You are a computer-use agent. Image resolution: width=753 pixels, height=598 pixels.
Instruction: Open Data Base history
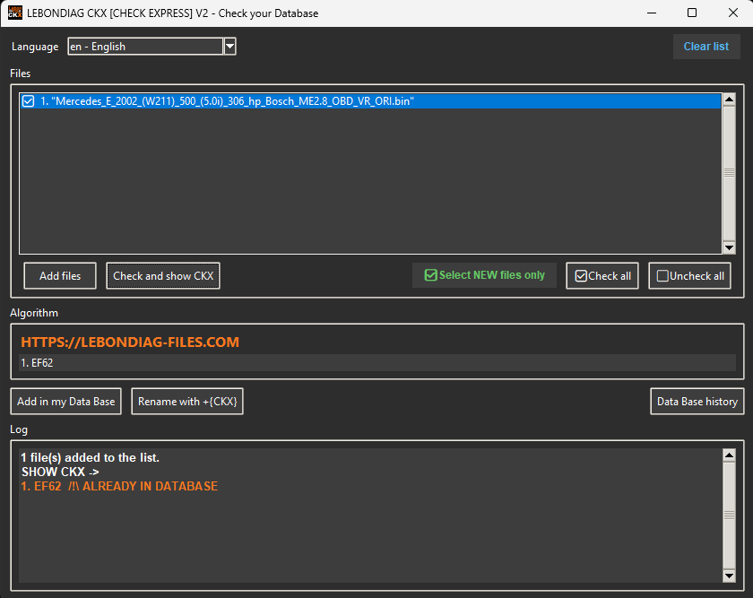(x=697, y=402)
